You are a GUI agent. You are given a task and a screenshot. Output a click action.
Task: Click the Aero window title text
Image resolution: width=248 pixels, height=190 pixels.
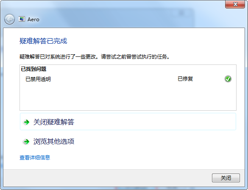33,20
